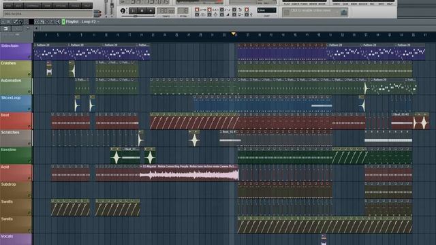Toggle blend recording notes switch
The image size is (436, 245).
point(221,10)
